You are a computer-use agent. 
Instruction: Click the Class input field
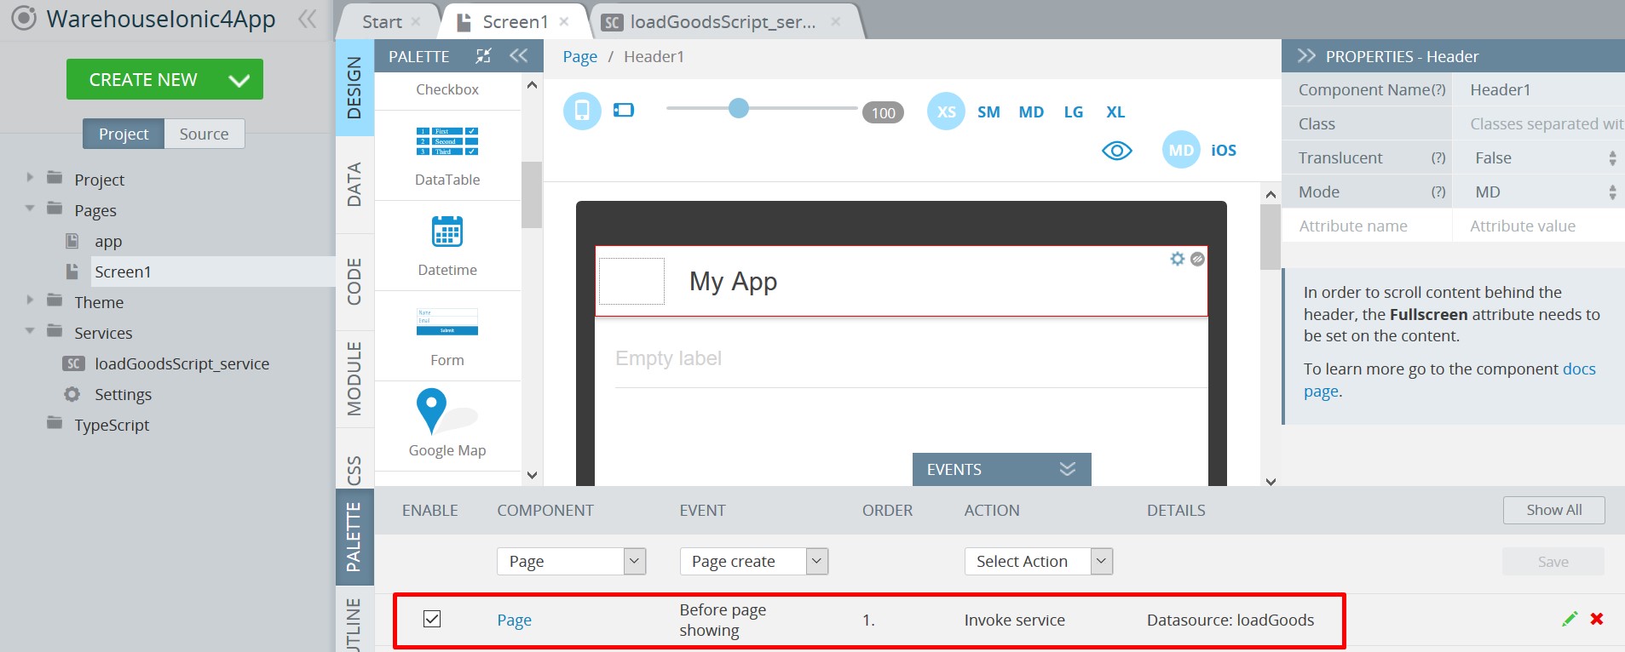(x=1539, y=123)
